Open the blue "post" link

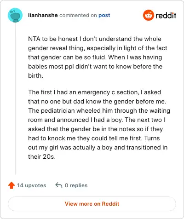pyautogui.click(x=104, y=15)
